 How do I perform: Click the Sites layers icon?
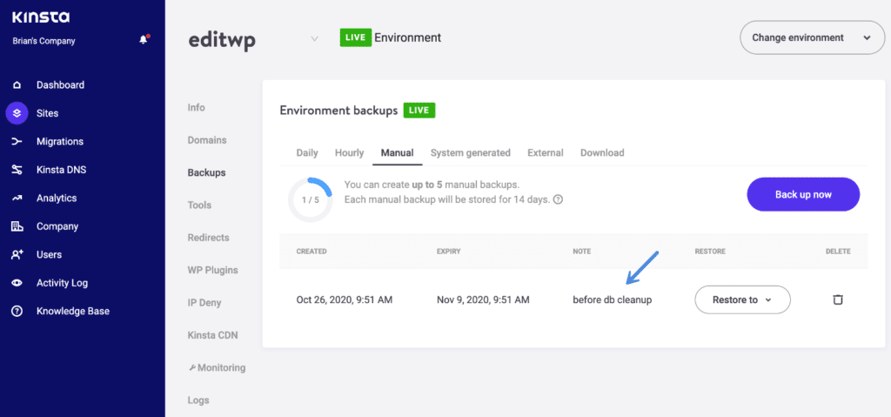pos(17,113)
